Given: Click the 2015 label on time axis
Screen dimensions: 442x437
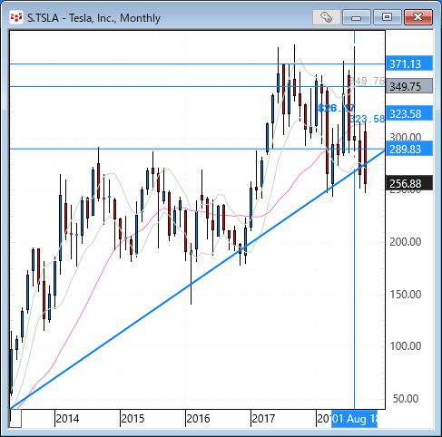Looking at the screenshot, I should (133, 419).
